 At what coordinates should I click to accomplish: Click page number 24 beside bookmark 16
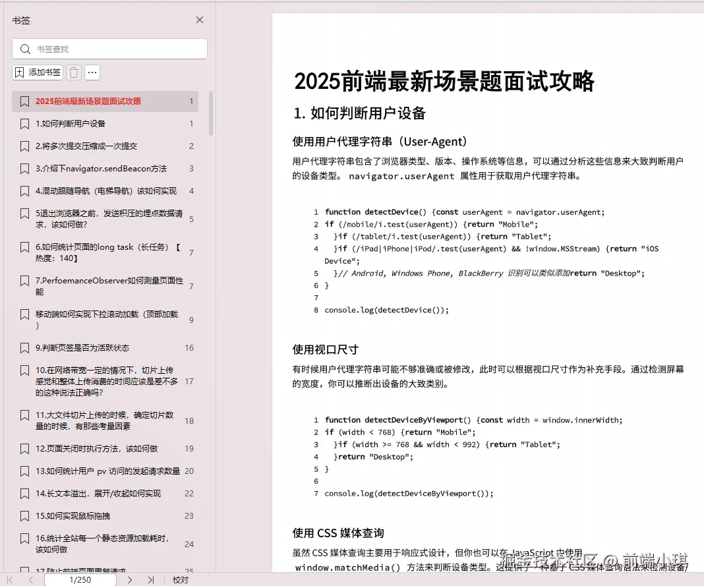(189, 544)
